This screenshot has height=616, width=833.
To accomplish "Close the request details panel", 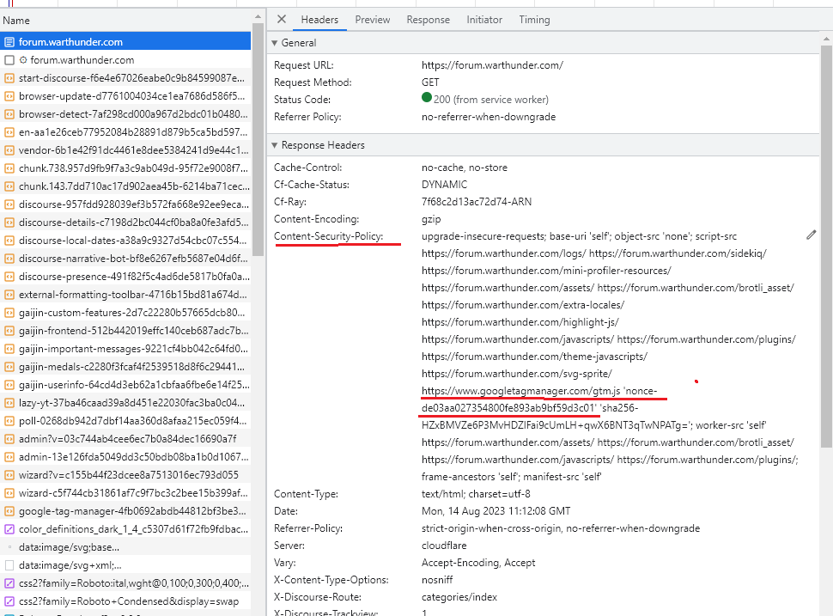I will pos(282,19).
